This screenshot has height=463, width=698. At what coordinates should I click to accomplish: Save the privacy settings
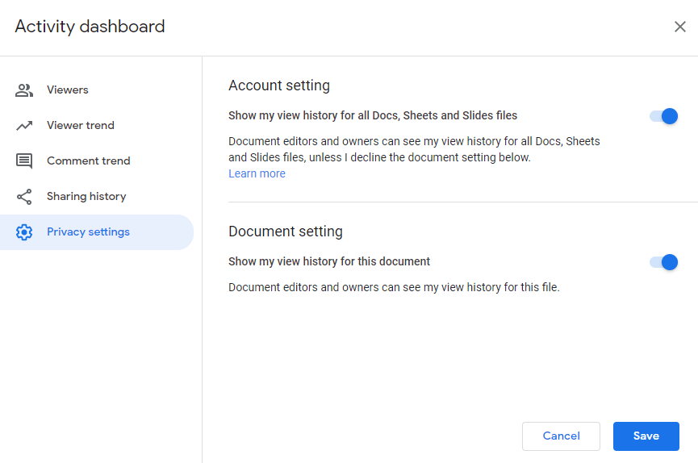[646, 436]
